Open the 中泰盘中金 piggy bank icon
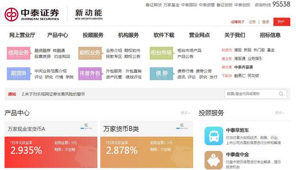 pos(214,160)
